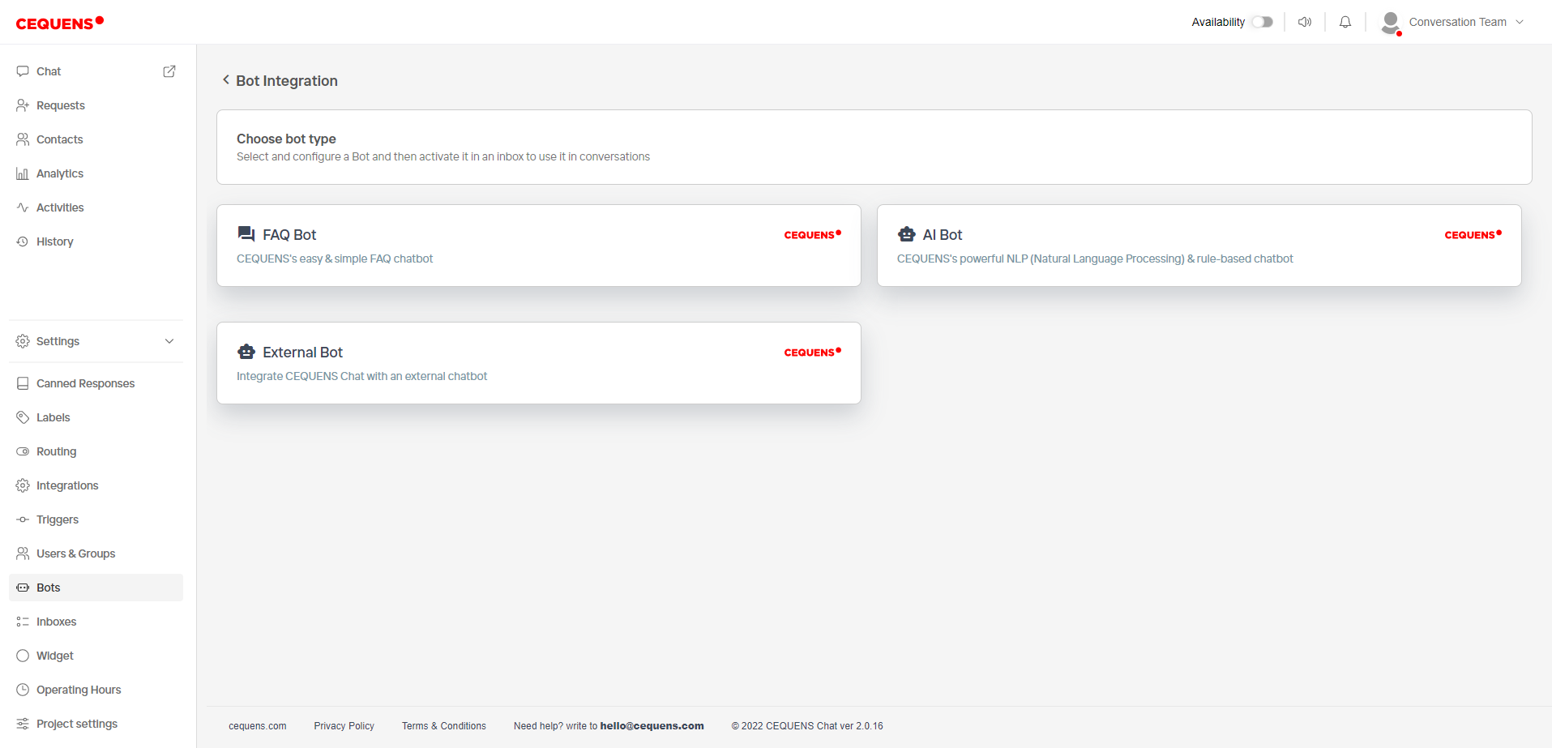
Task: Open the cequens.com footer link
Action: coord(258,726)
